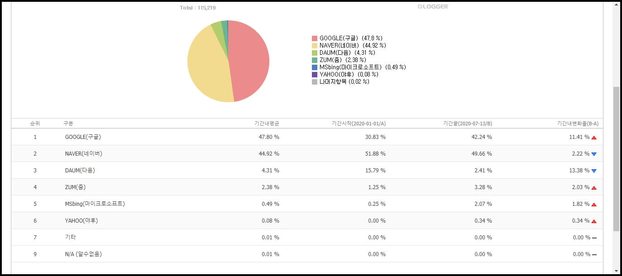The image size is (622, 276).
Task: Click the scrollbar down arrow
Action: [x=616, y=270]
